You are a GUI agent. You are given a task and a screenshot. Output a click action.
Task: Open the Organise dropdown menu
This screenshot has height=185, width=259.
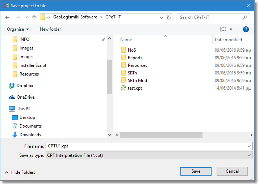(x=18, y=29)
